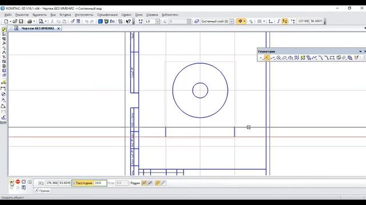Toggle the second Режим mode icon
Image resolution: width=366 pixels, height=205 pixels.
[x=150, y=183]
